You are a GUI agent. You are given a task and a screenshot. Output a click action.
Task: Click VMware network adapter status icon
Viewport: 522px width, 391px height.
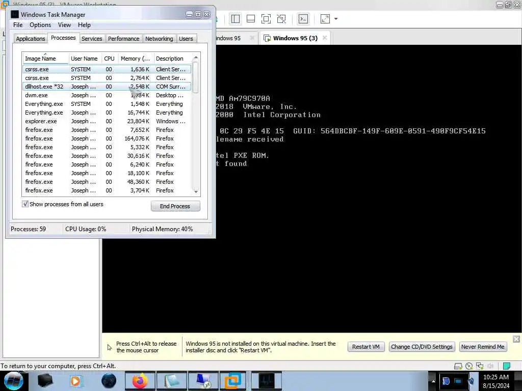(x=480, y=366)
